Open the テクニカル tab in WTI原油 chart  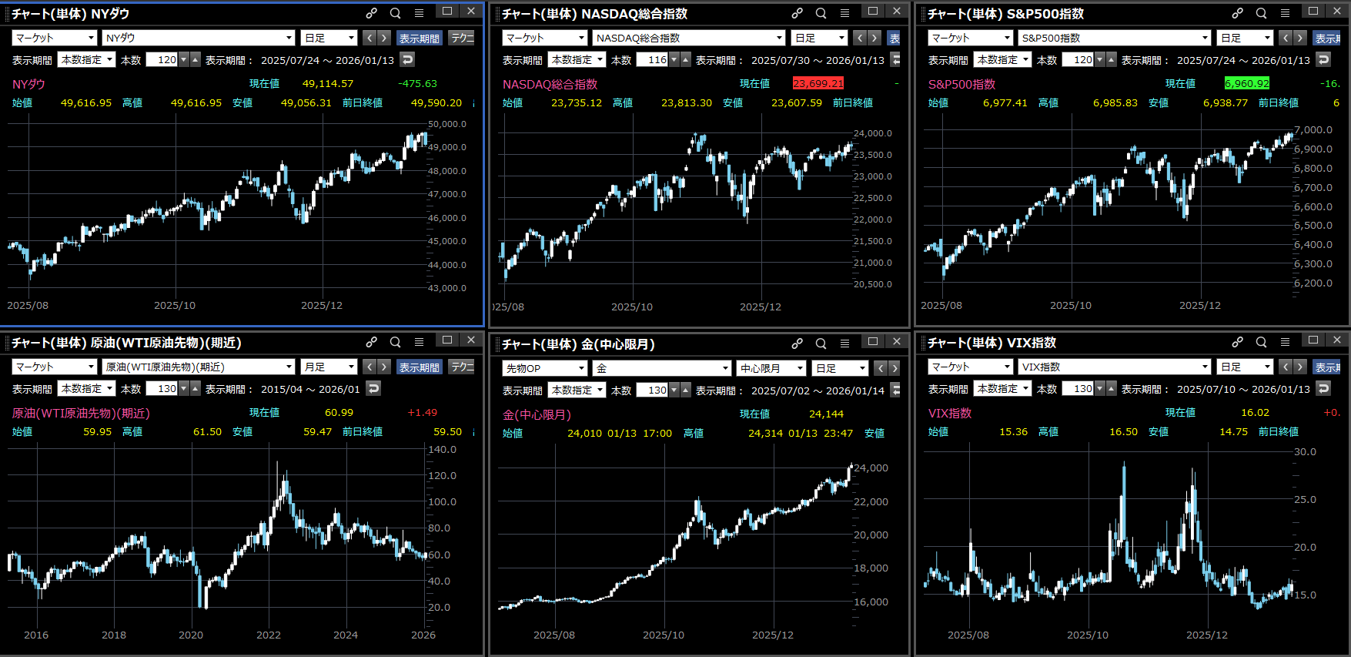pyautogui.click(x=463, y=367)
